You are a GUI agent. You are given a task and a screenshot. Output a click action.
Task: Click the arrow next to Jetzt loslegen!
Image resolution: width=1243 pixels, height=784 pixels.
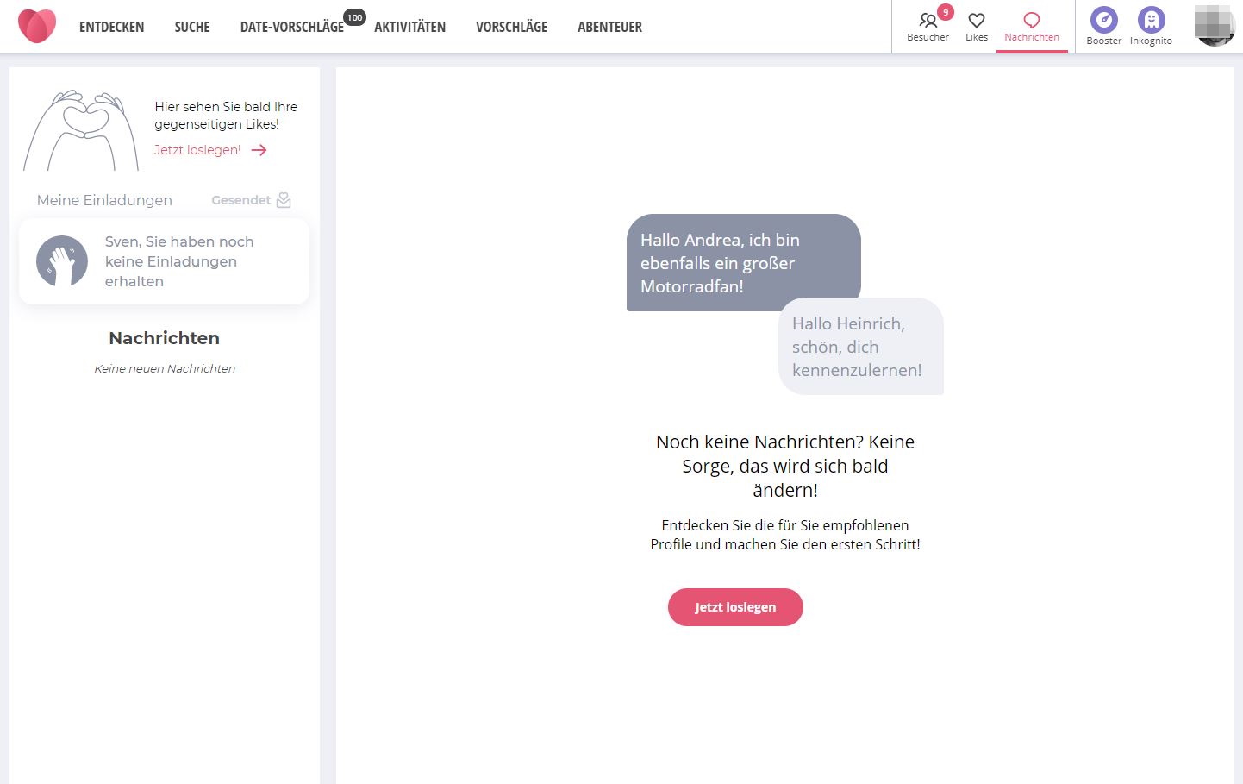[259, 150]
